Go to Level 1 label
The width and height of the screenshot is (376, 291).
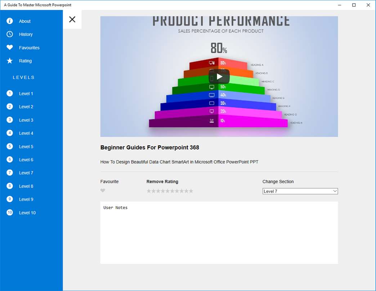tap(26, 94)
